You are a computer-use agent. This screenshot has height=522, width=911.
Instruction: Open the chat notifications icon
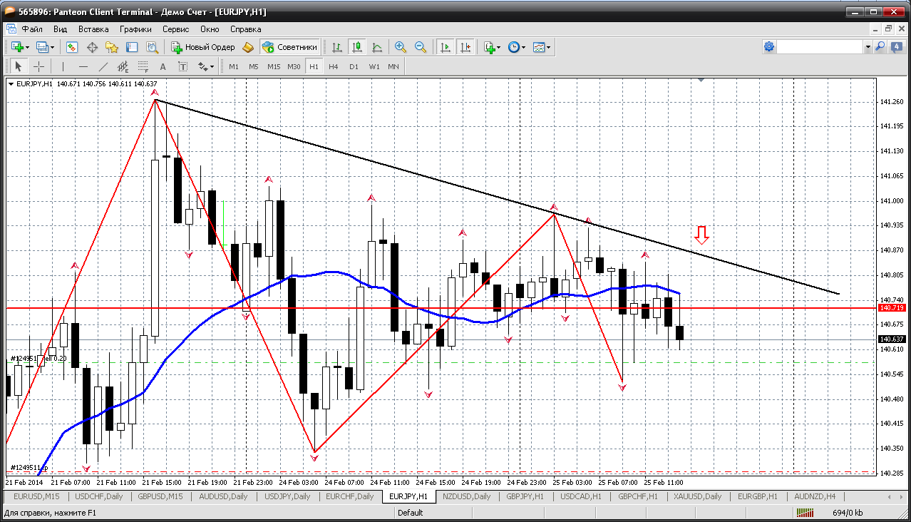coord(896,47)
